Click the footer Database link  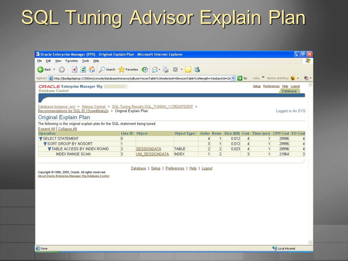138,168
